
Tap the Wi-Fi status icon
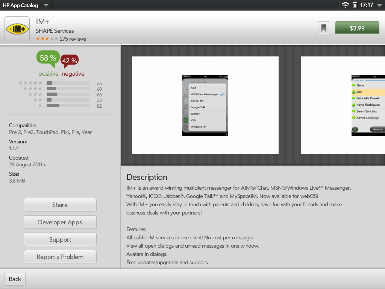click(x=345, y=5)
